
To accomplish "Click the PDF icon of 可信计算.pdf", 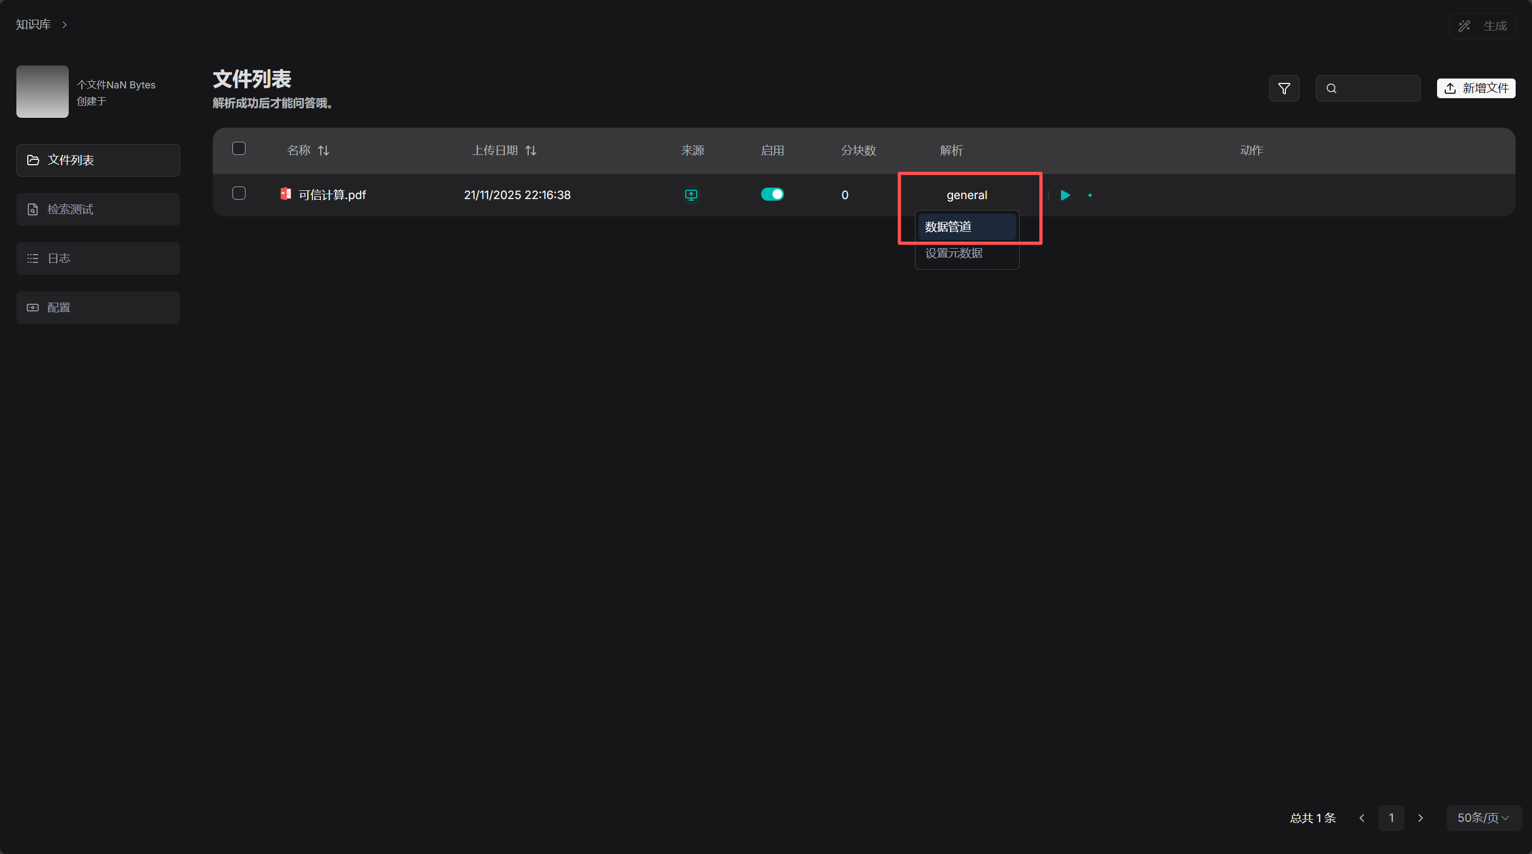I will [x=285, y=194].
